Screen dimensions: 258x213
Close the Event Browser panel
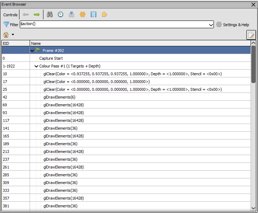tap(253, 5)
